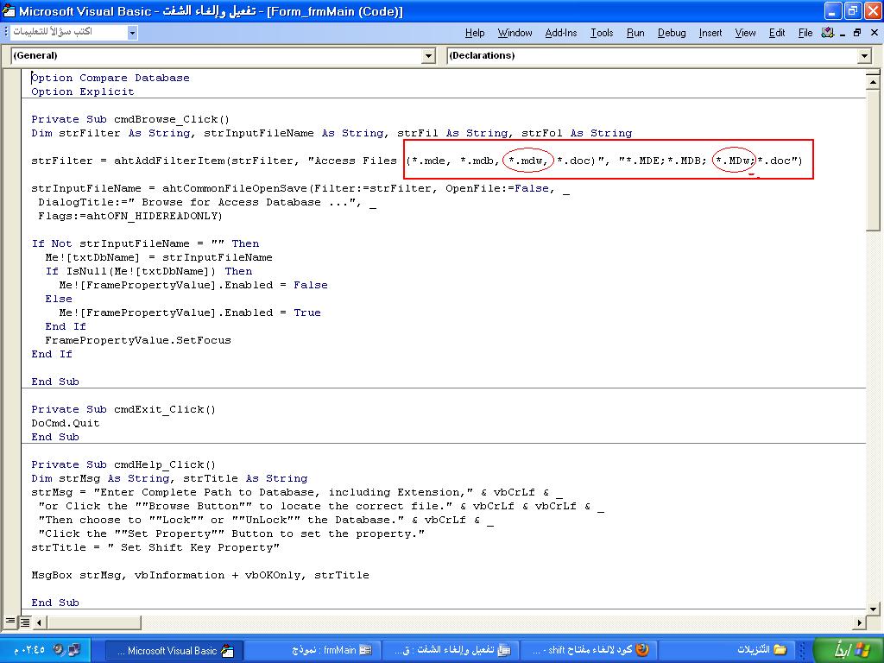This screenshot has width=884, height=663.
Task: Click the 'Flags:=ahtOFN_HIDEREADONLY)' line
Action: point(130,216)
